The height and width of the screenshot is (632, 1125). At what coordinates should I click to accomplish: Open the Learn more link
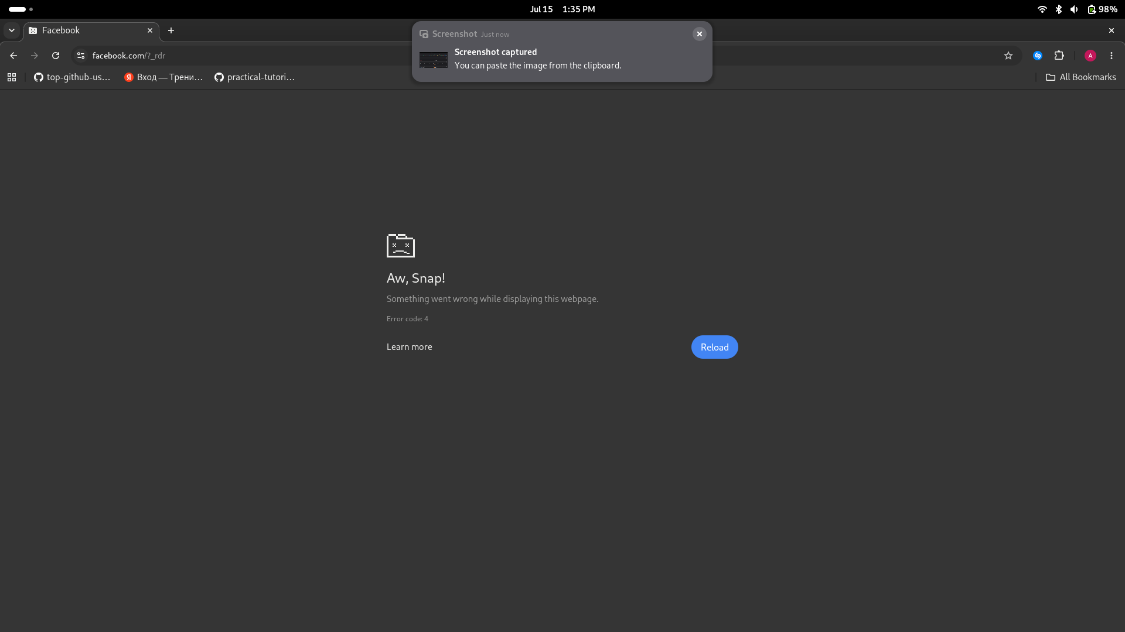pos(409,347)
